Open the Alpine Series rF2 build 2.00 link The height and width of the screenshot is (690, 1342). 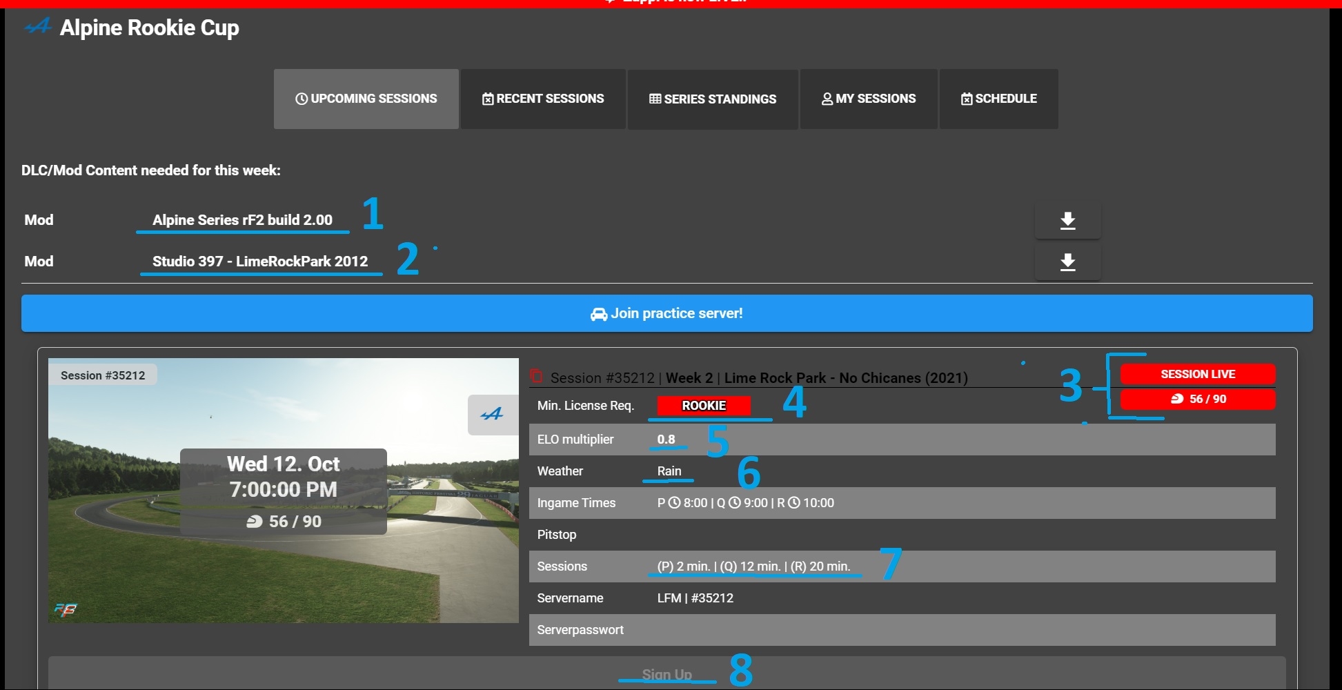pyautogui.click(x=242, y=220)
